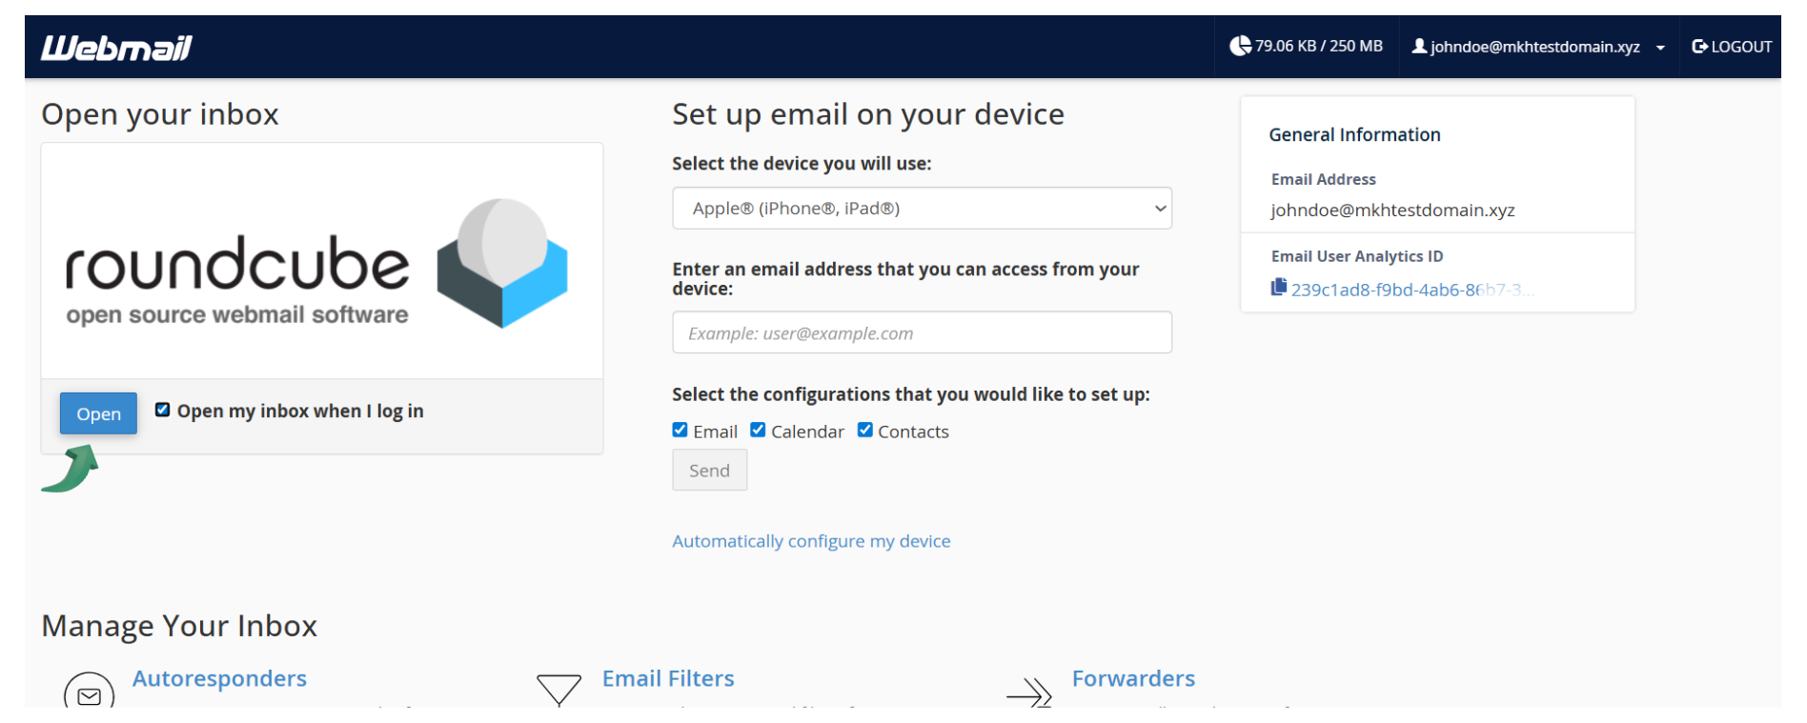1807x723 pixels.
Task: Copy the Email User Analytics ID icon
Action: point(1279,287)
